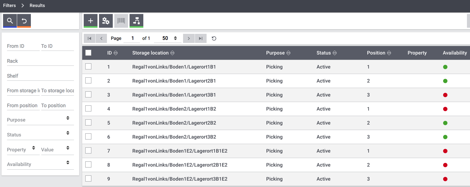Open the hierarchy structure icon

pyautogui.click(x=136, y=21)
